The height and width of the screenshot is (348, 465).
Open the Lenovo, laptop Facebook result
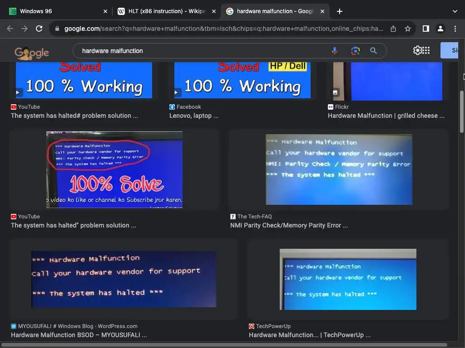click(194, 116)
